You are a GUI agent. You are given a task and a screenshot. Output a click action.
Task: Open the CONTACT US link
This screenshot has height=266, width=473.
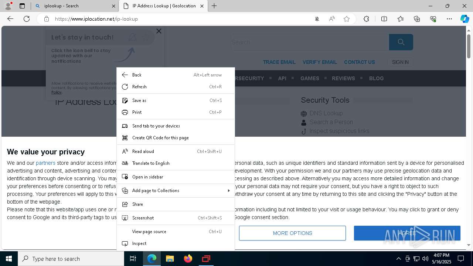tap(360, 62)
